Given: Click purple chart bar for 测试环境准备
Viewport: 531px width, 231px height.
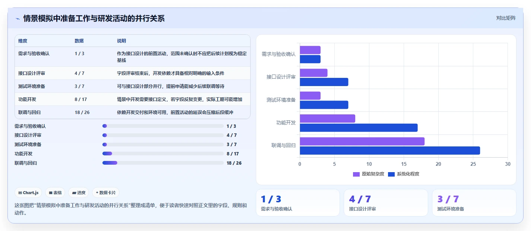Looking at the screenshot, I should (310, 96).
